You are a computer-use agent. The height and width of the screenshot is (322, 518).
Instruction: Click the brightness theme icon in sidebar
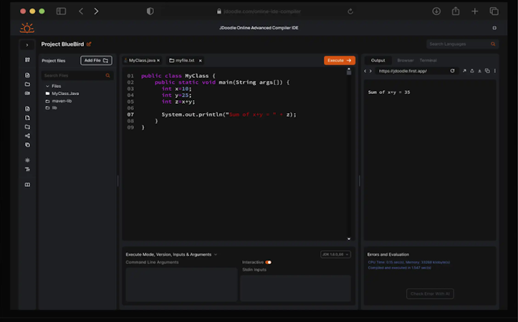point(27,160)
